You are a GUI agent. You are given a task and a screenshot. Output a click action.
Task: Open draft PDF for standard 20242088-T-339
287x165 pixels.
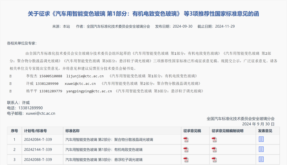pyautogui.click(x=186, y=159)
